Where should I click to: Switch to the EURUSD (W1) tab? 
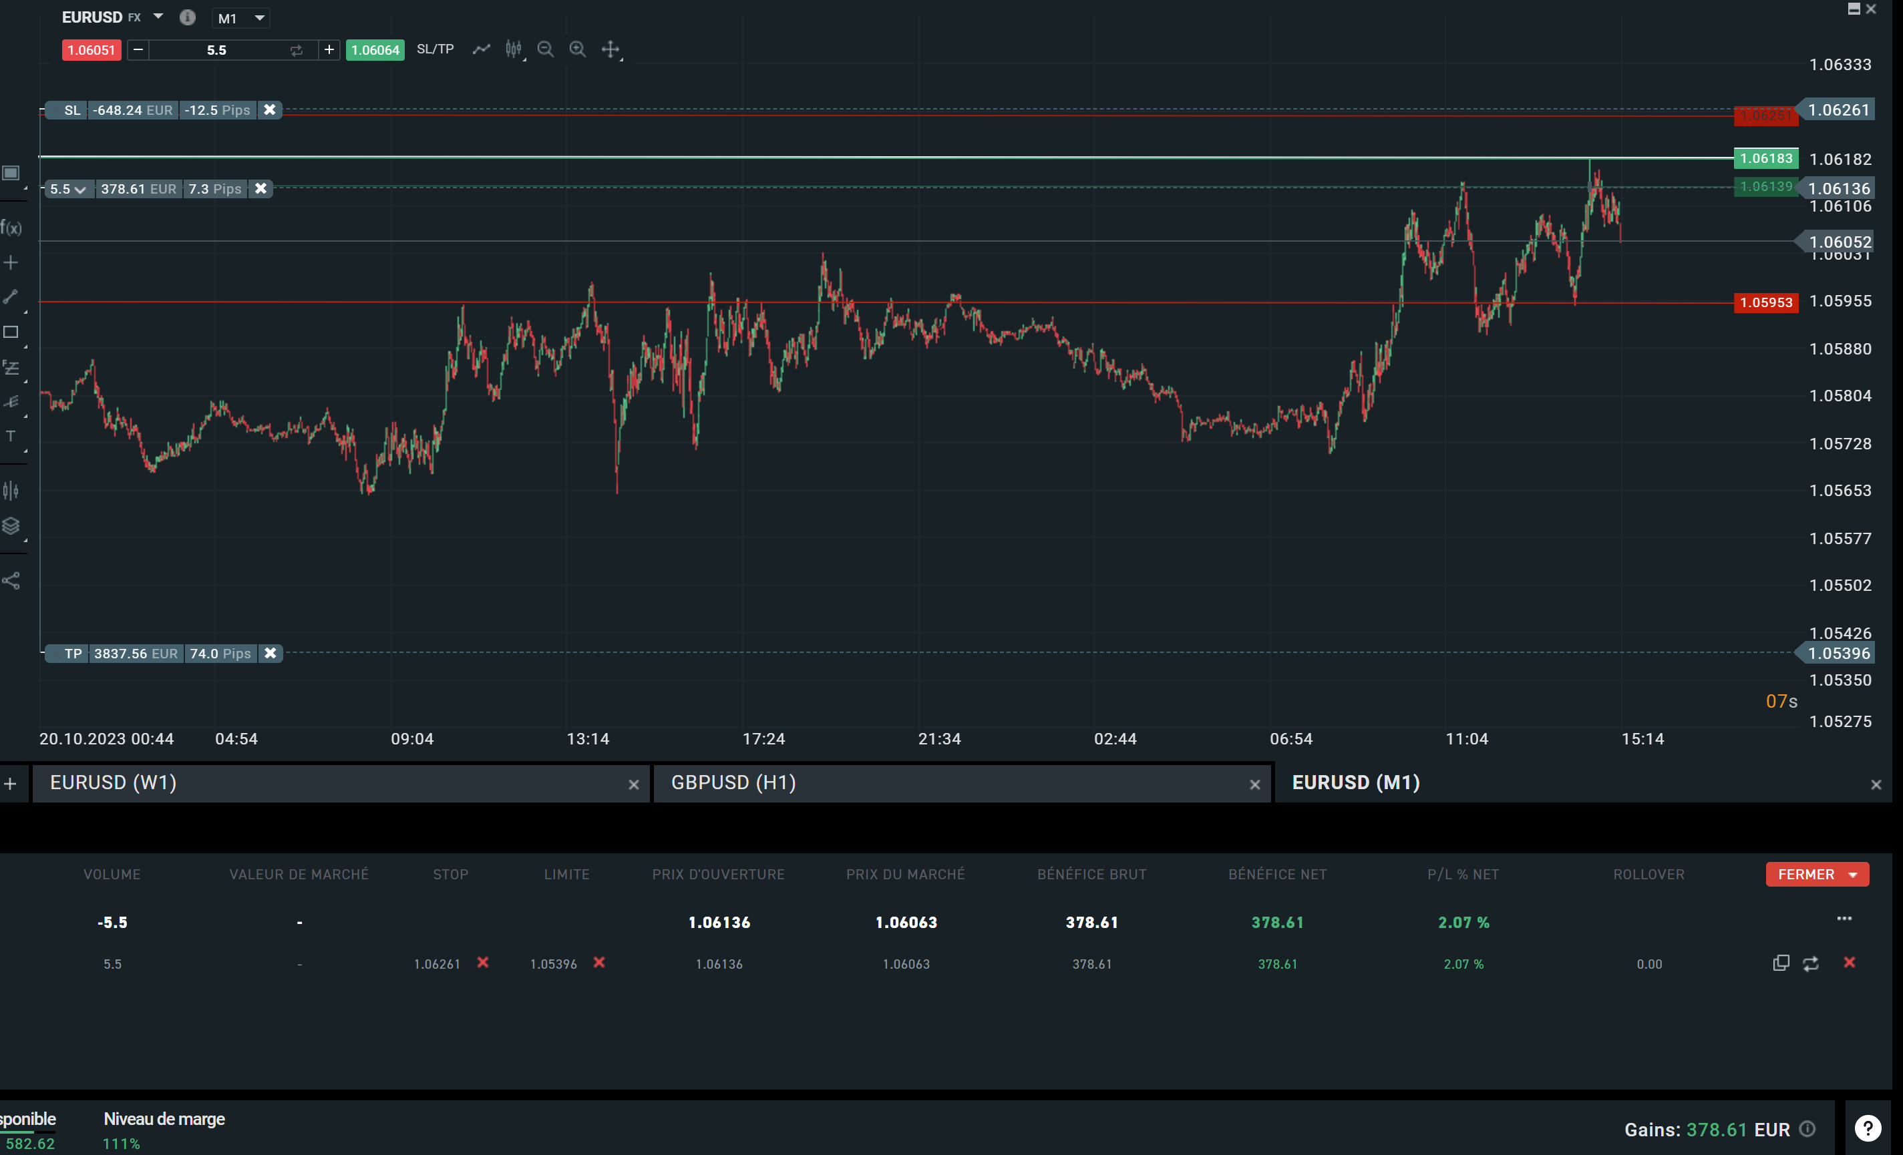(113, 783)
